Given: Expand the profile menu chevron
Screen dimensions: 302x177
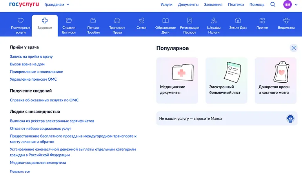Looking at the screenshot, I should (296, 5).
